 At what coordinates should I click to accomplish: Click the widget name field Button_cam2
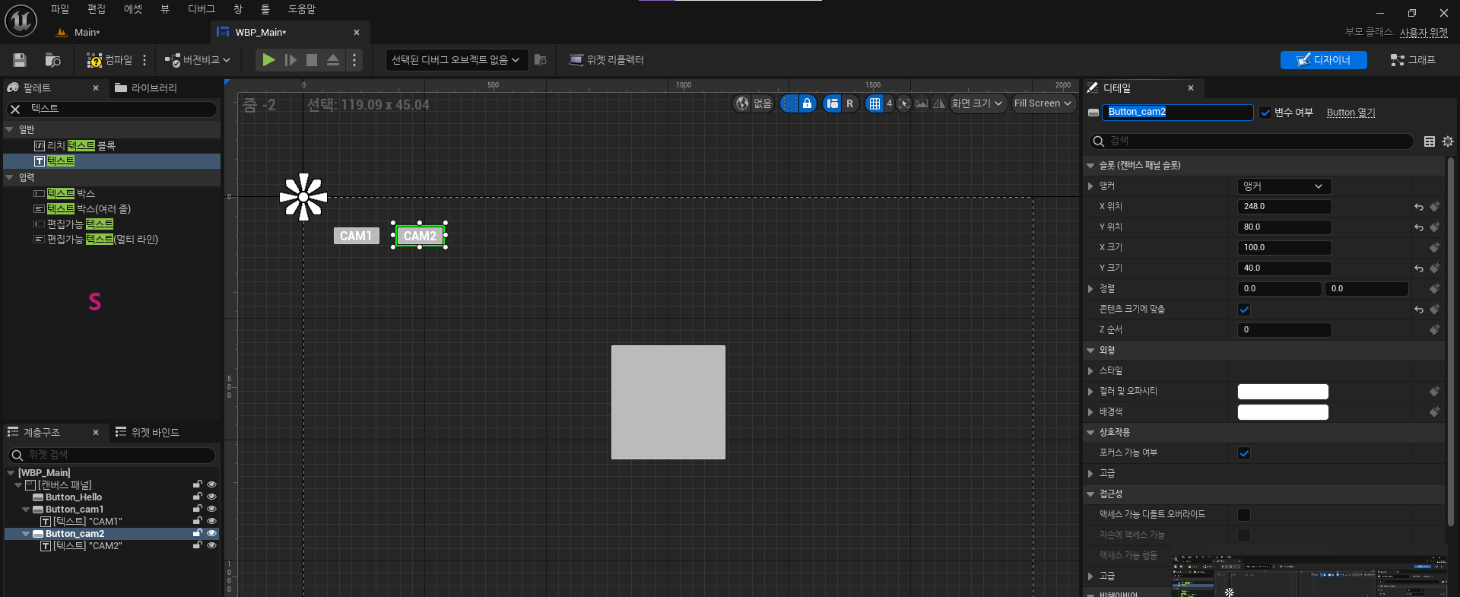pyautogui.click(x=1177, y=113)
